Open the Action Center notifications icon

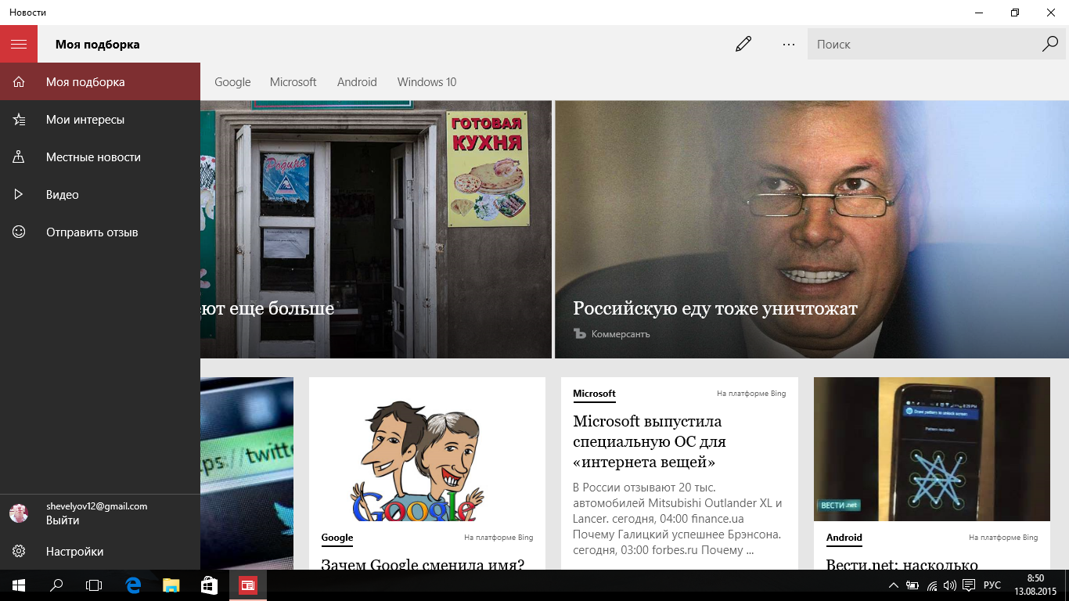coord(969,585)
